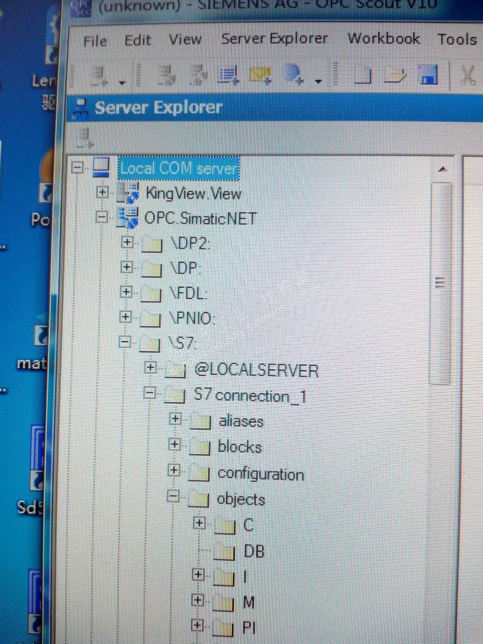
Task: Click the network icon in the Server Explorer header
Action: (x=81, y=109)
